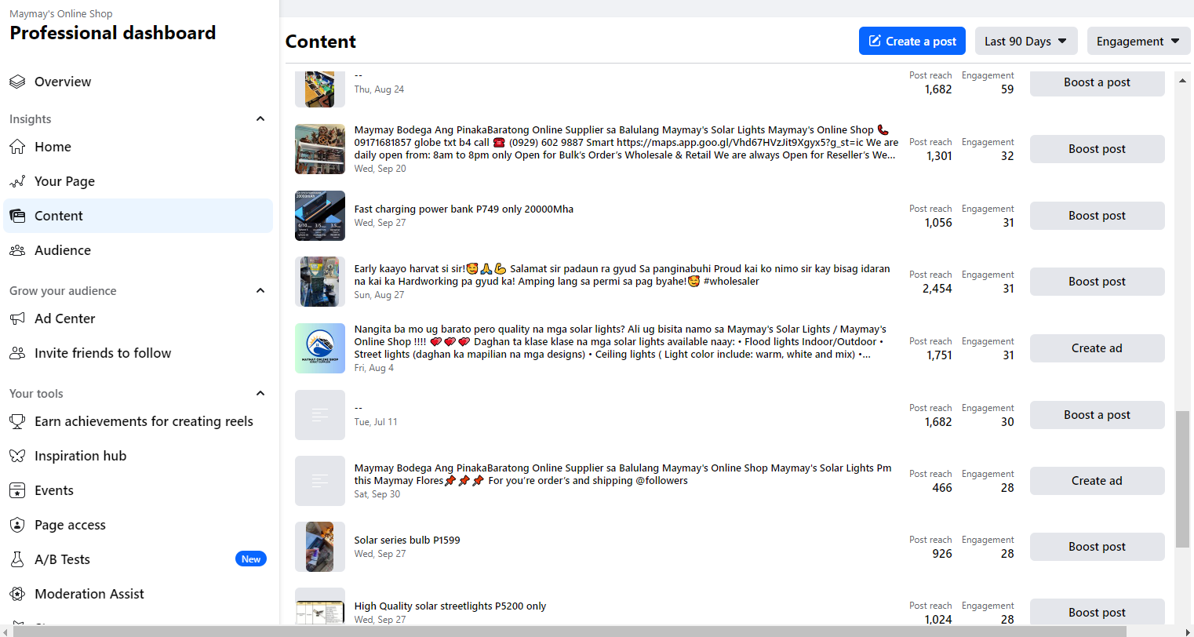This screenshot has height=637, width=1194.
Task: Open Inspiration hub
Action: click(138, 456)
